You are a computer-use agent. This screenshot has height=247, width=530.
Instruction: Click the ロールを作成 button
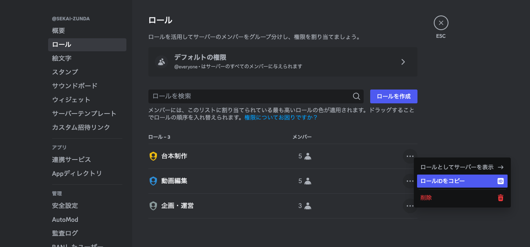click(x=393, y=96)
